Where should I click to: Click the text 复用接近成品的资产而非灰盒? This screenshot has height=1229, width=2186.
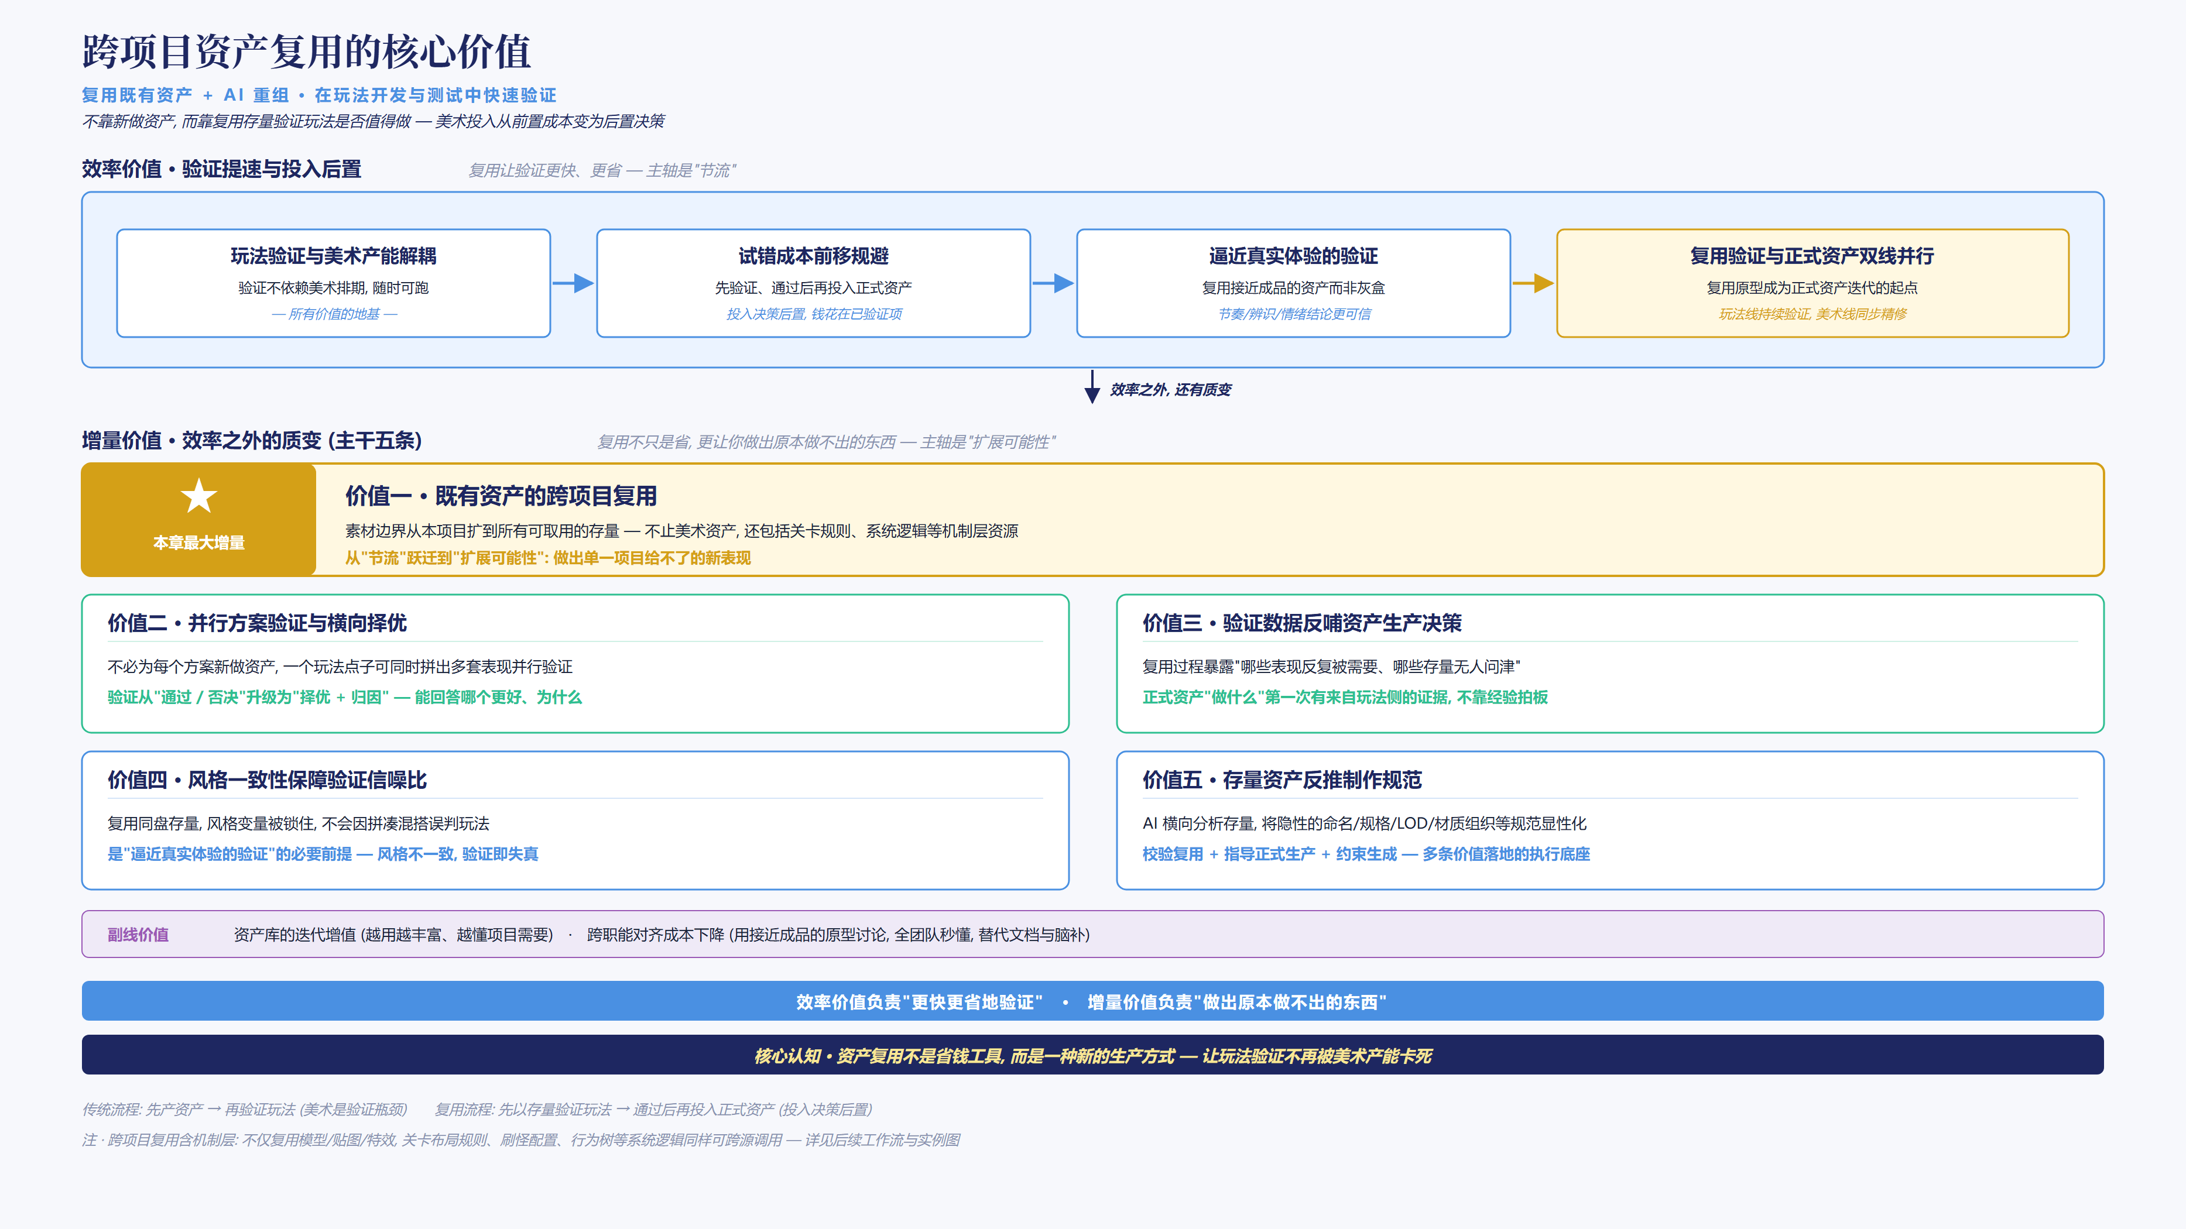[1293, 287]
